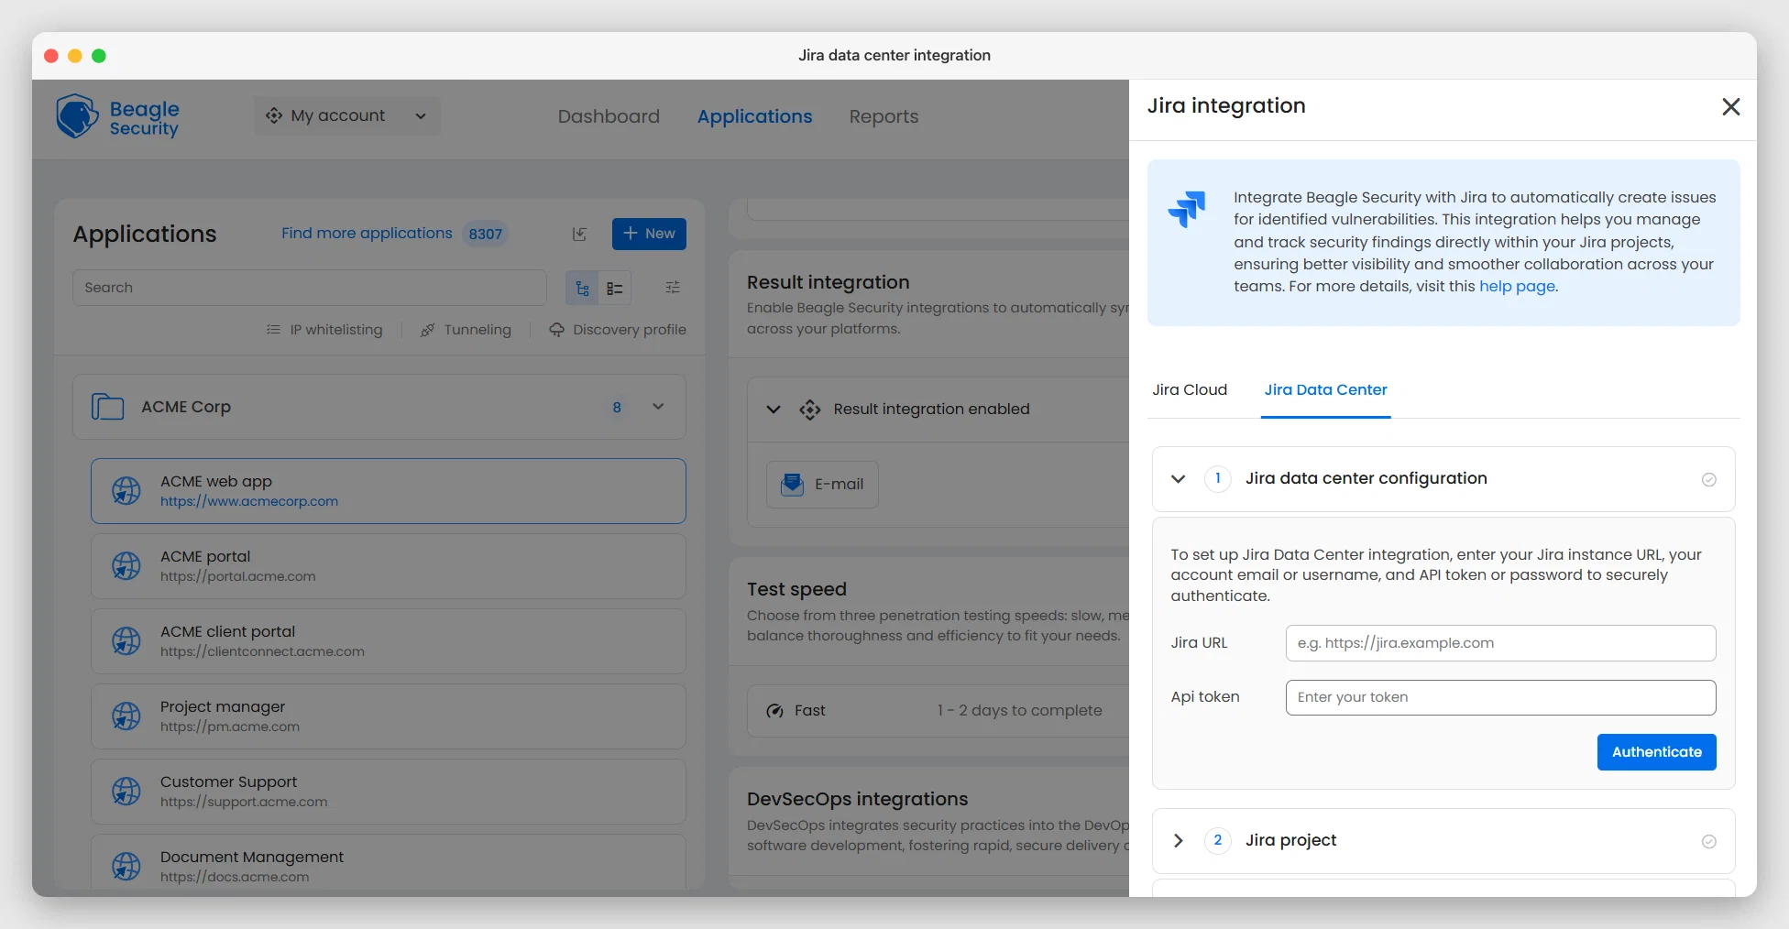Screen dimensions: 1789x929
Task: Select the ACME web app entry
Action: (389, 491)
